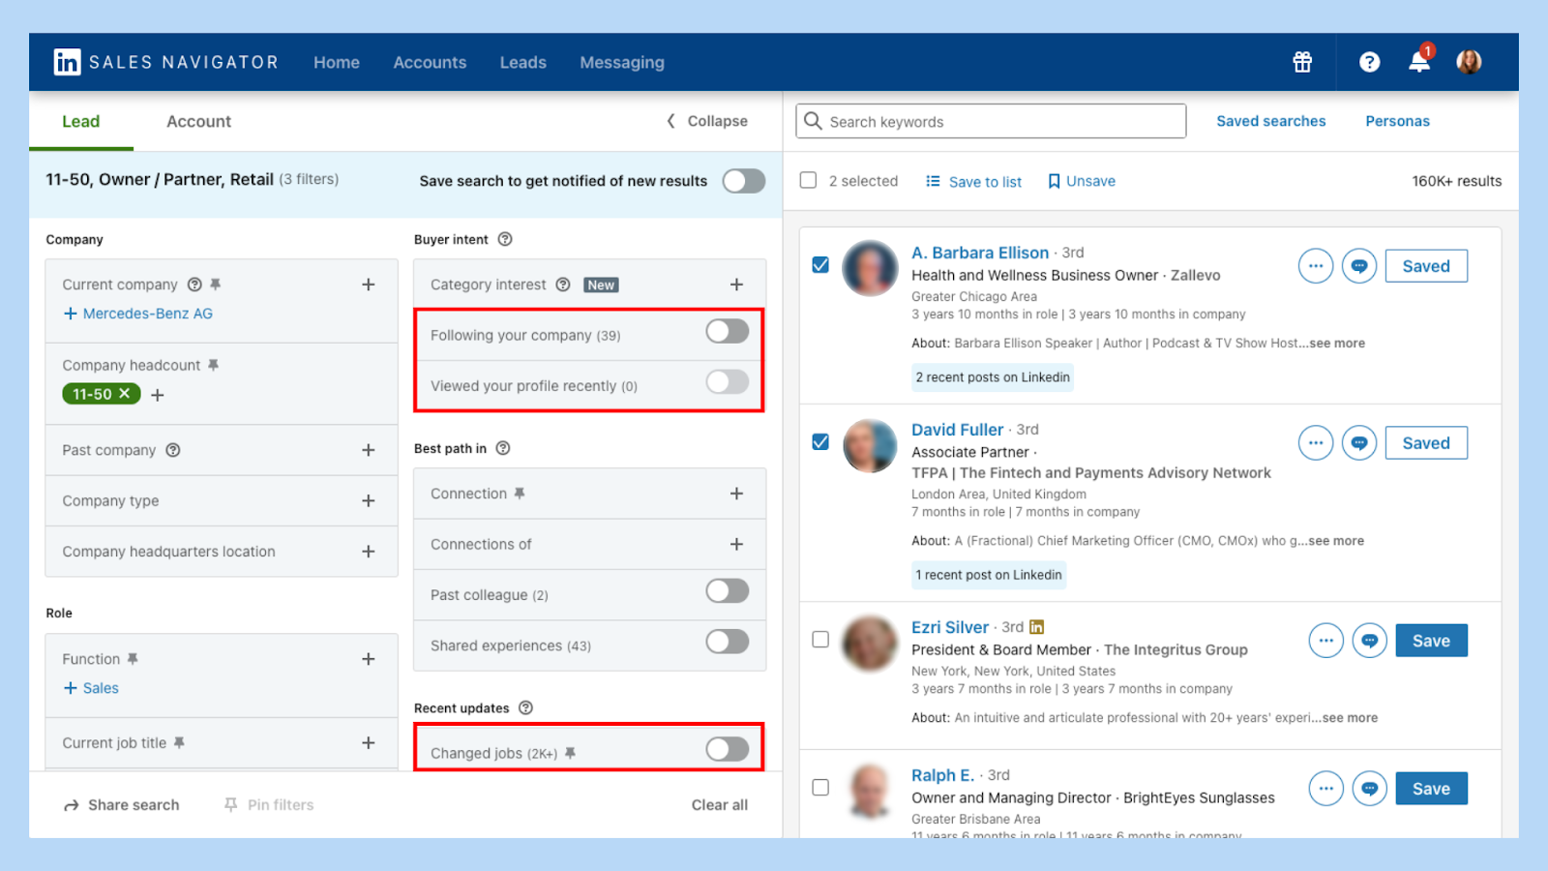This screenshot has width=1548, height=871.
Task: Enable Following your company filter
Action: 728,331
